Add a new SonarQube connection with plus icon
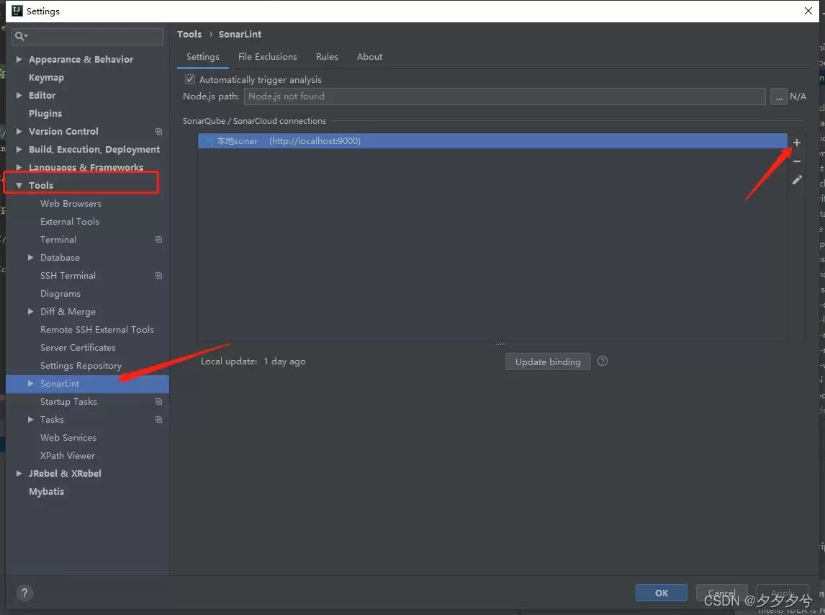This screenshot has width=825, height=615. tap(797, 143)
